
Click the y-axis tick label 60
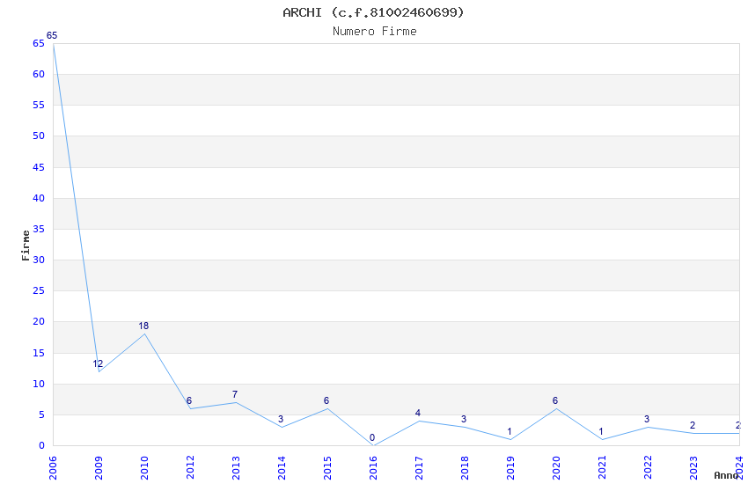coord(39,75)
